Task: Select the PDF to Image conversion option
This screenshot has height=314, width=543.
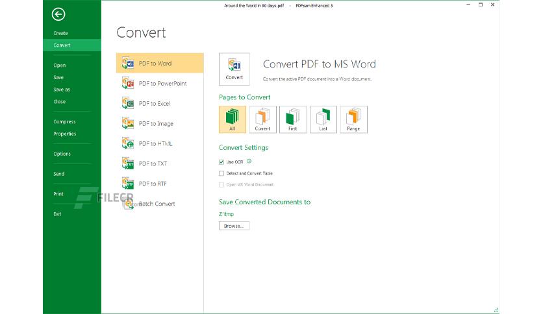Action: coord(160,123)
